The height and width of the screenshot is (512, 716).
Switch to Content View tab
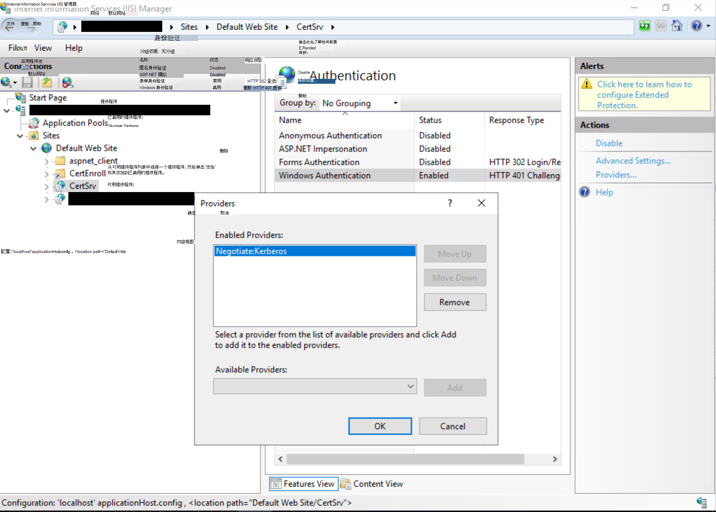[x=372, y=484]
